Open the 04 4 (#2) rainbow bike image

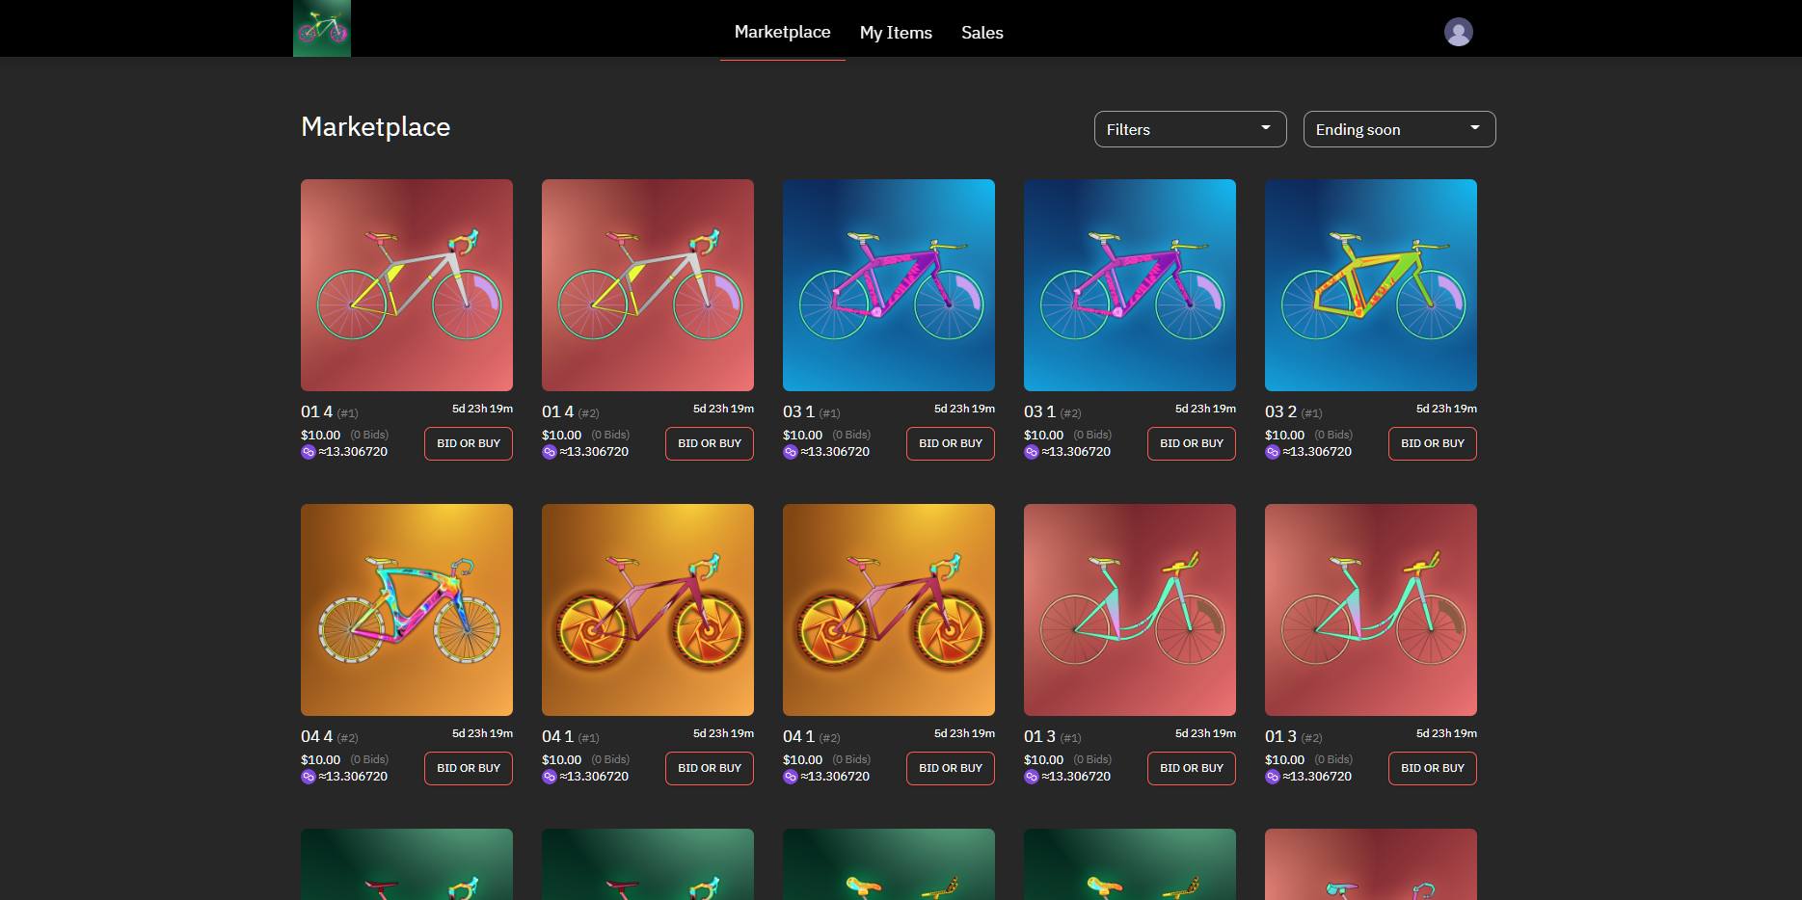pos(407,610)
